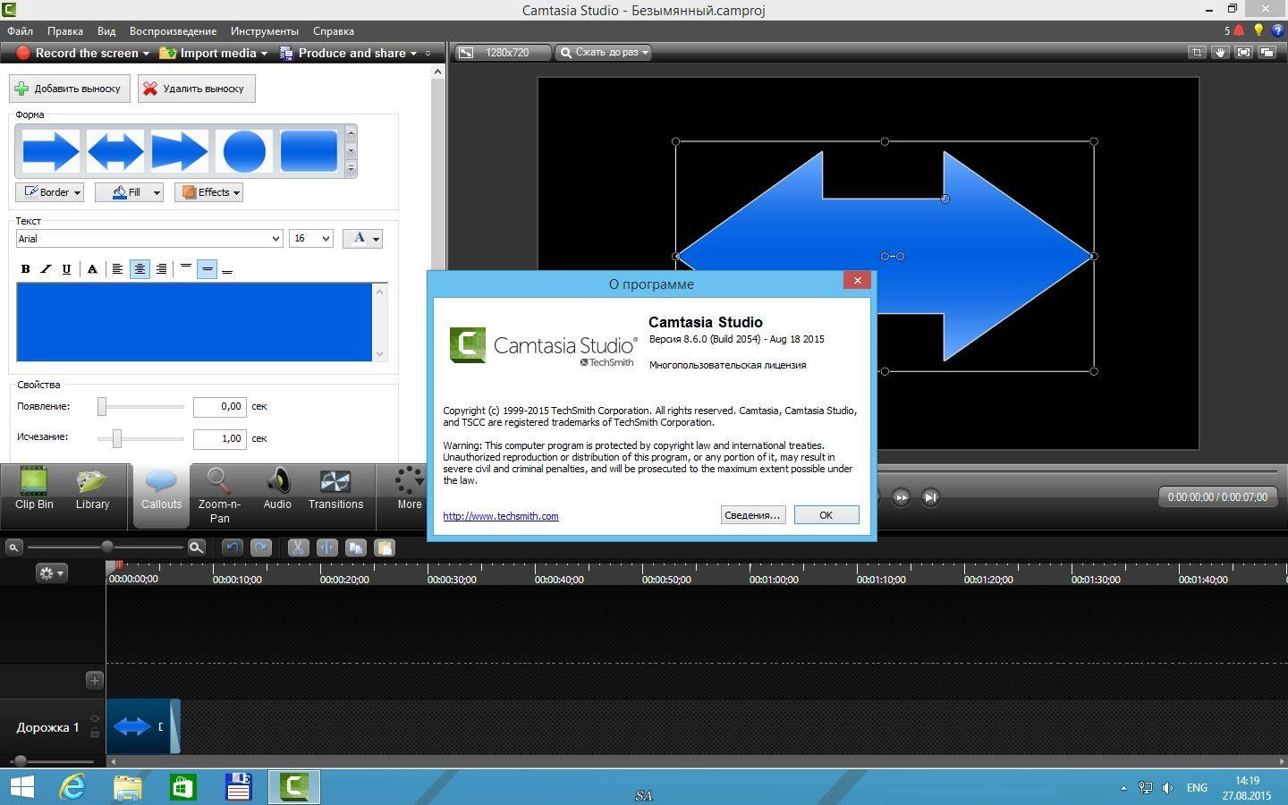1288x805 pixels.
Task: Click OK in the О программе dialog
Action: click(826, 515)
